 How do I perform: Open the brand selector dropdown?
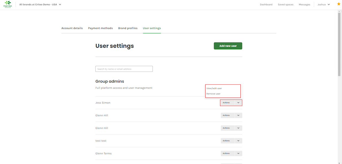[40, 5]
